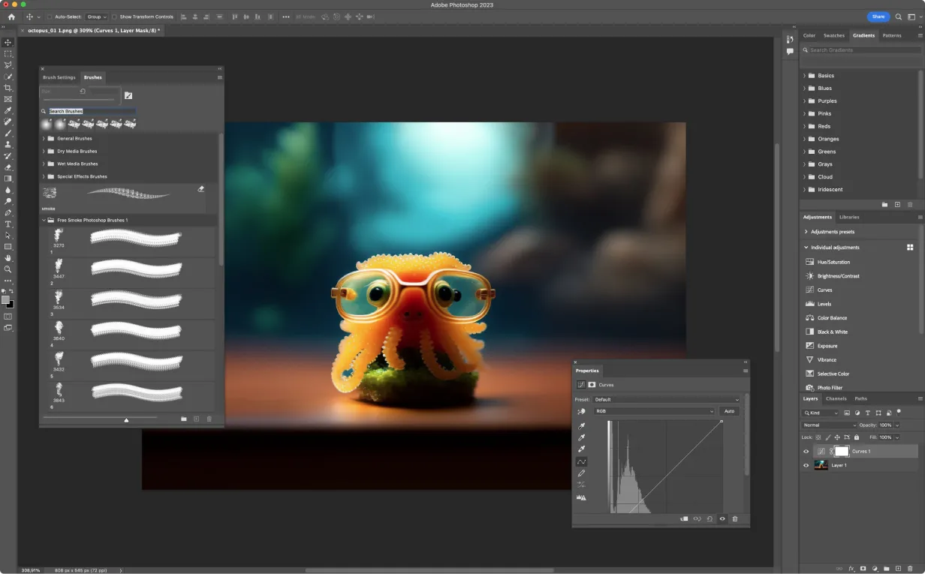
Task: Click the foreground color swatch
Action: 5,299
